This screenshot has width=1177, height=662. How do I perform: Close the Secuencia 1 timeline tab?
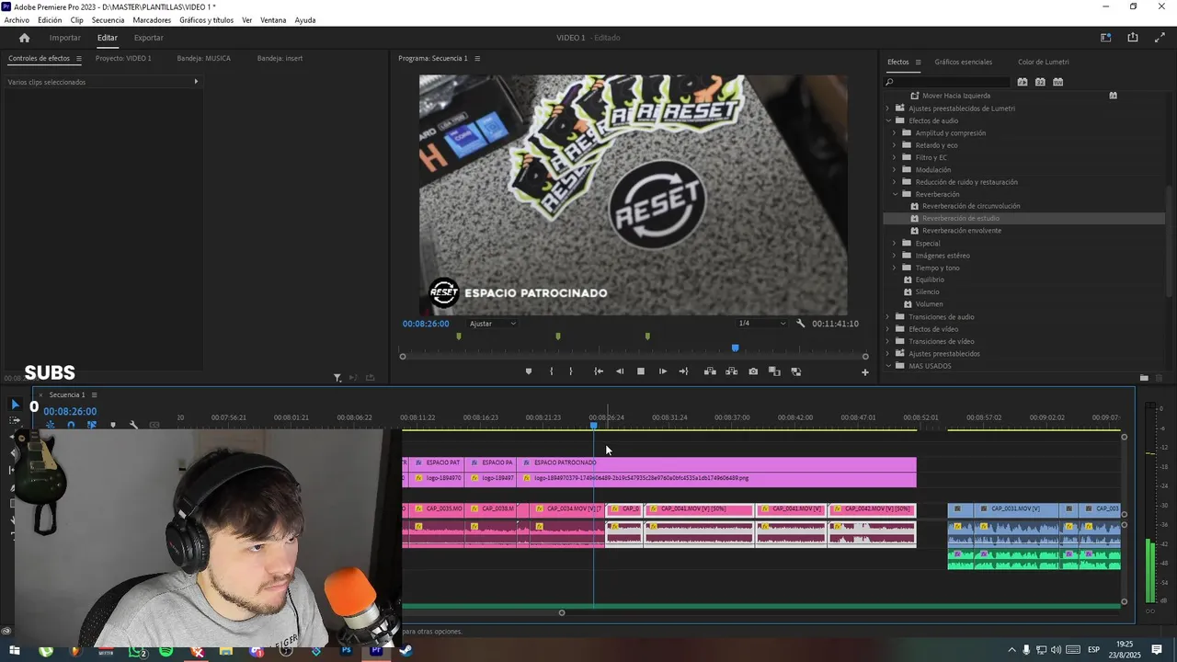pos(40,395)
